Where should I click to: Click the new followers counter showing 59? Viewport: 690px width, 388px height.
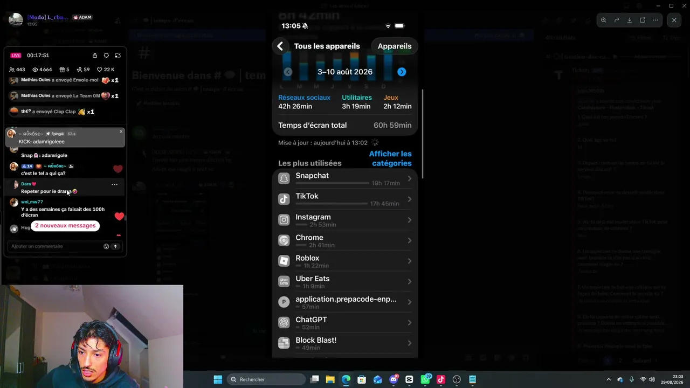point(83,70)
